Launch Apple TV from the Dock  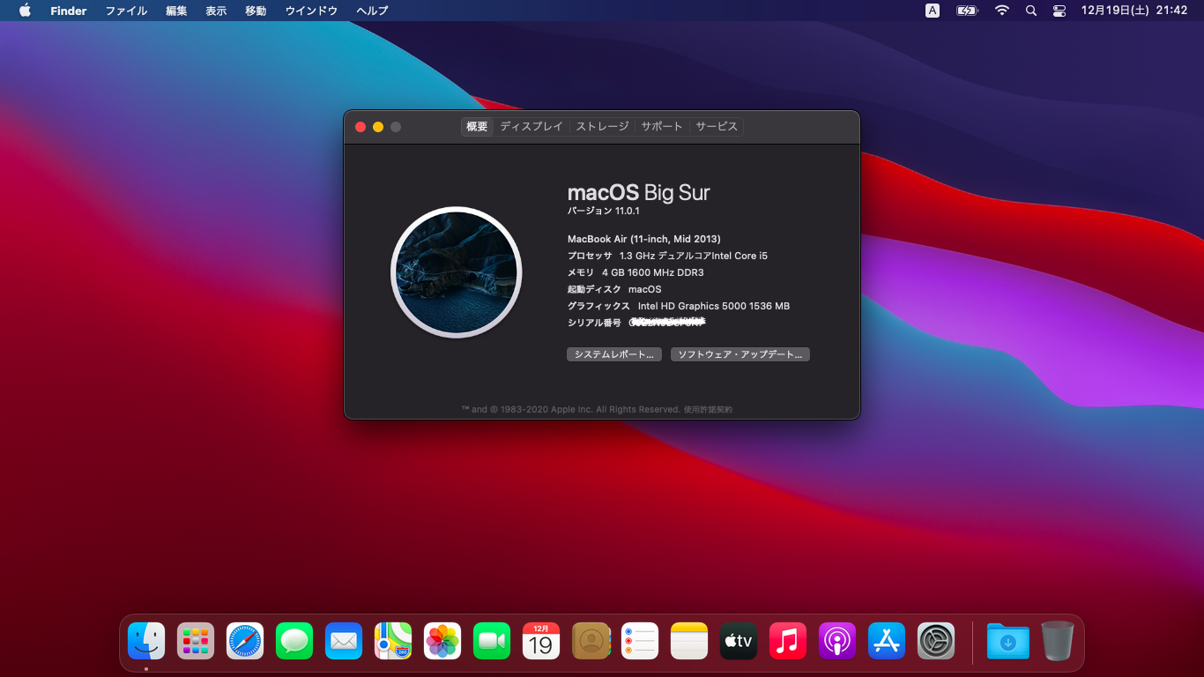[x=739, y=641]
